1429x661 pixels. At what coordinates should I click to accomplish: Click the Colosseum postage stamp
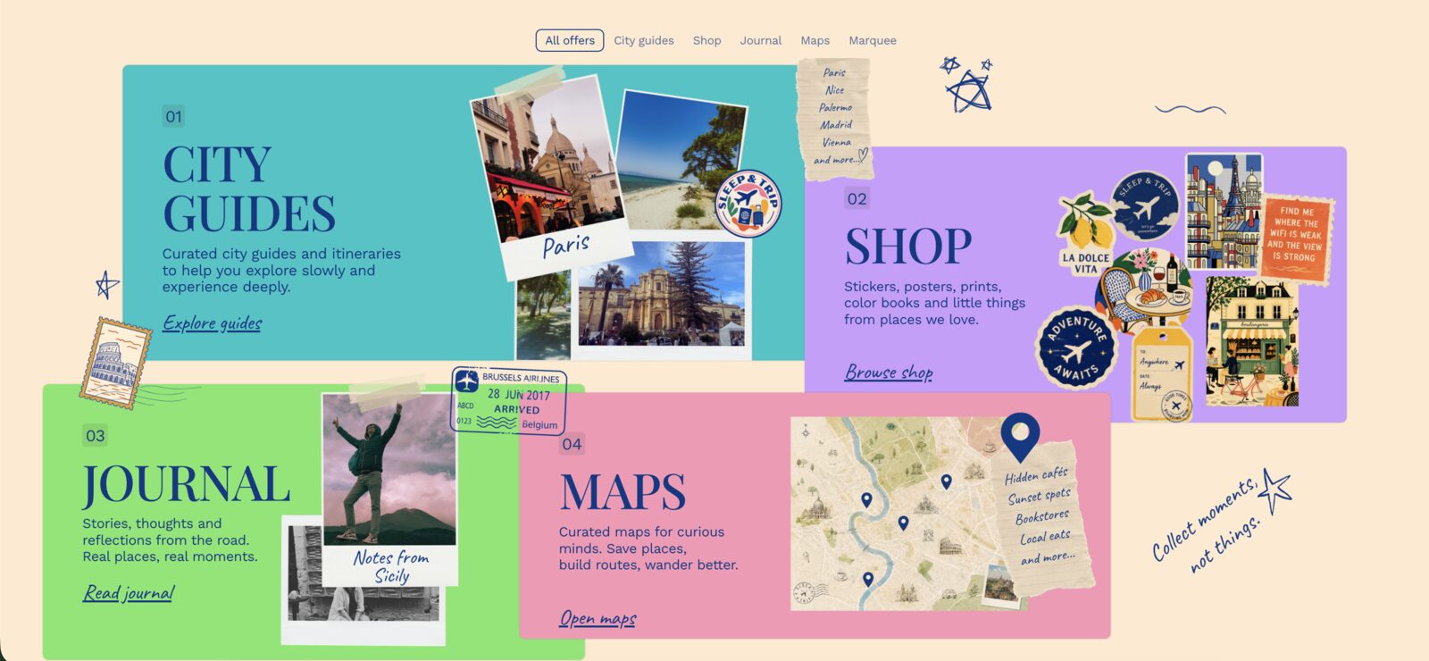tap(115, 363)
